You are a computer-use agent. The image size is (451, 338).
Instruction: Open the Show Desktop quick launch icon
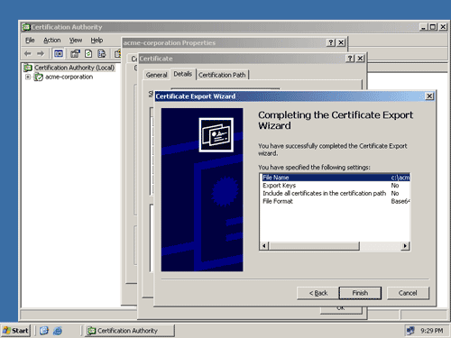pos(44,331)
